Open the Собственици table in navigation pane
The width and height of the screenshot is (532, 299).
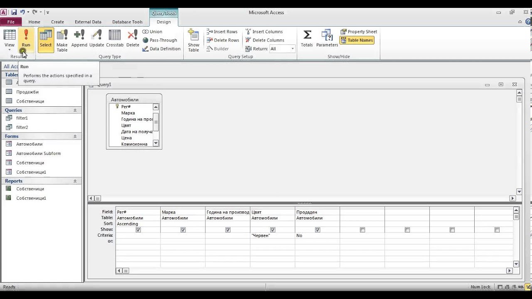tap(30, 101)
